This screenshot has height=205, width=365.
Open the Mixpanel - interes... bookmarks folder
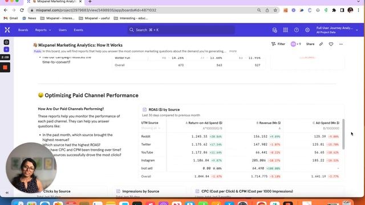[58, 18]
